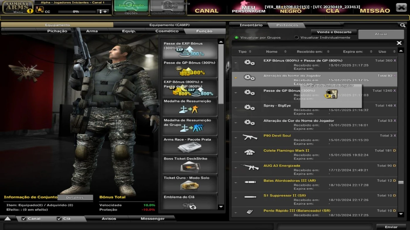Open the Messenger chat tab

153,219
